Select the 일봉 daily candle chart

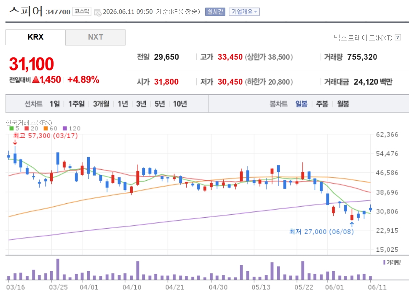(301, 104)
